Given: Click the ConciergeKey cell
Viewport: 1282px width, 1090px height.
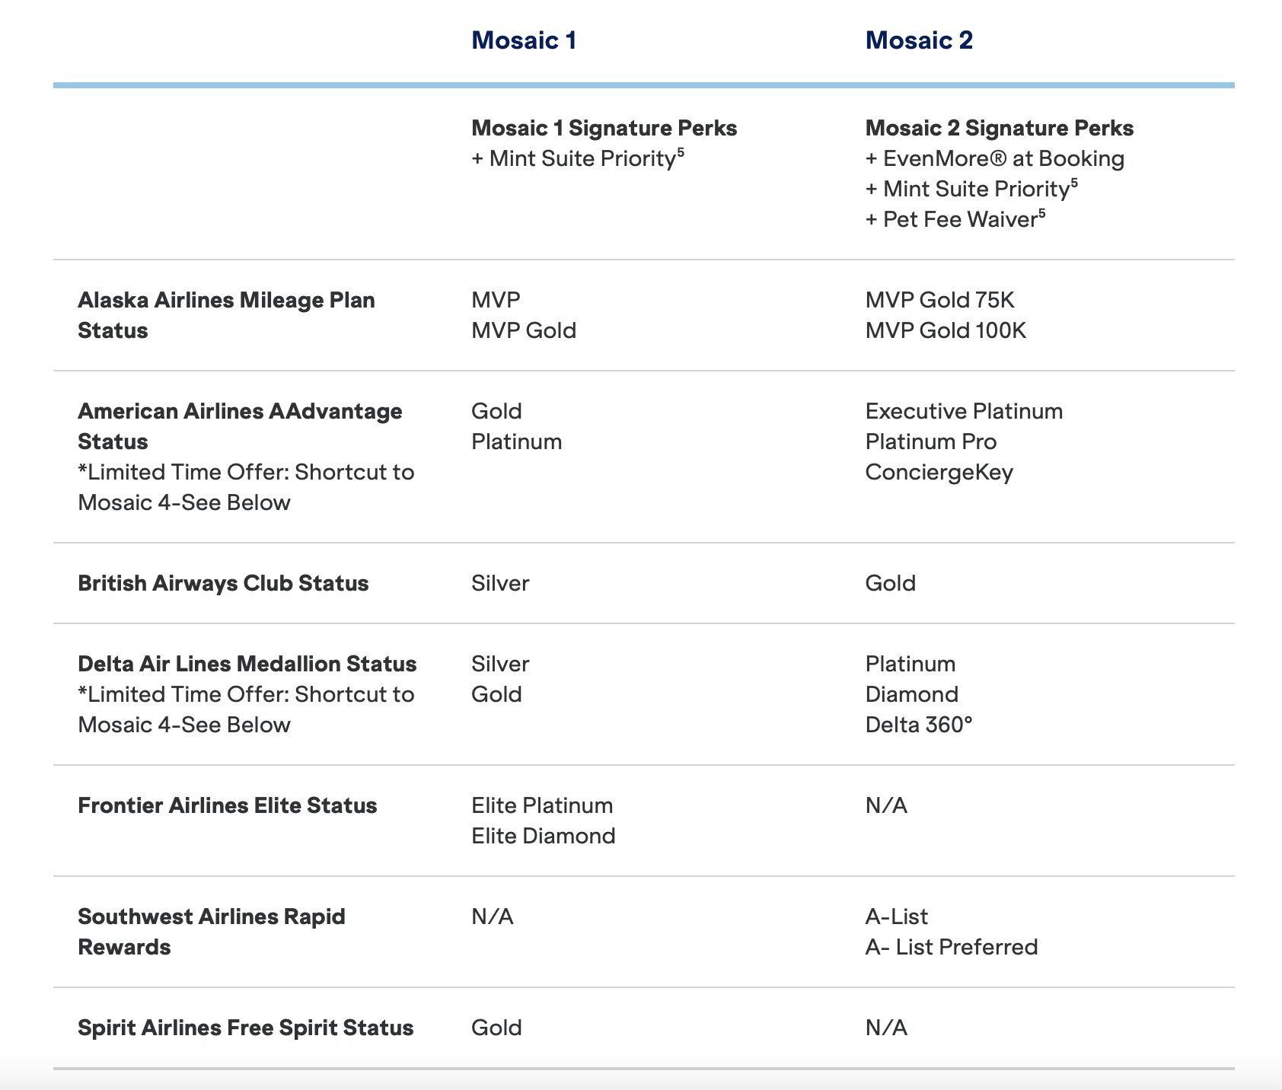Looking at the screenshot, I should tap(939, 472).
